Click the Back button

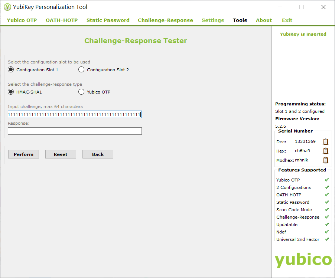[98, 154]
